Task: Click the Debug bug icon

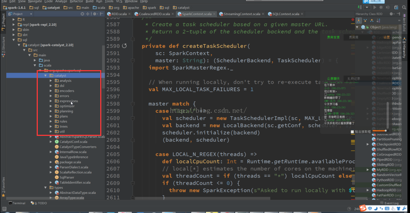Action: click(381, 8)
